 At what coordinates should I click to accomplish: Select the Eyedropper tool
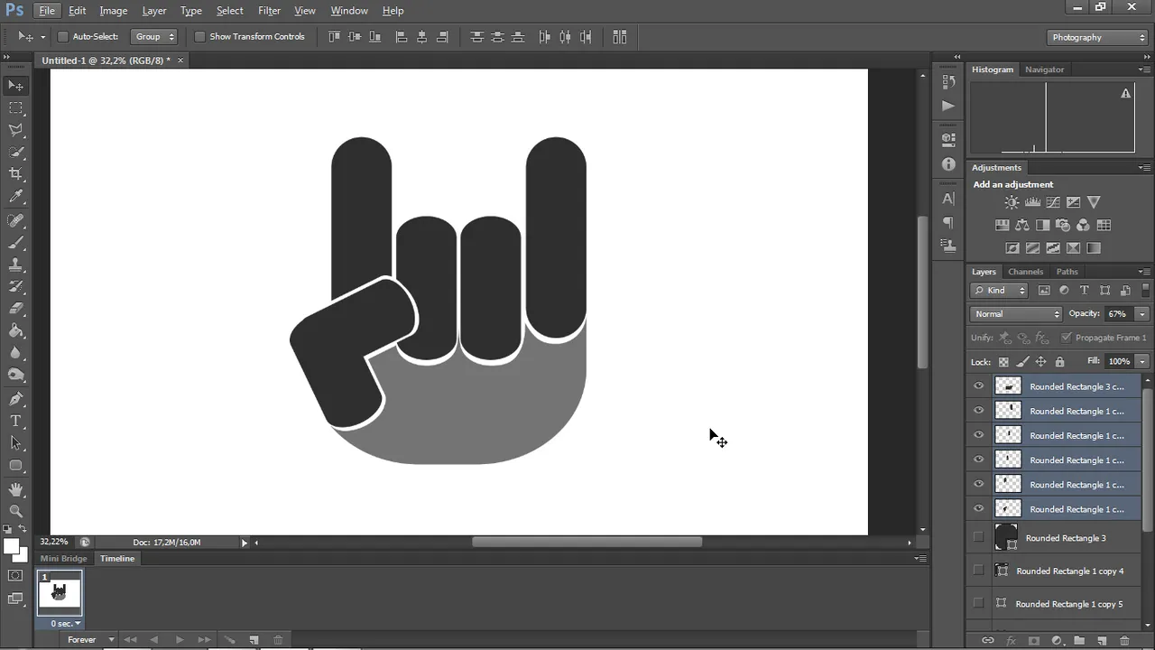point(15,197)
